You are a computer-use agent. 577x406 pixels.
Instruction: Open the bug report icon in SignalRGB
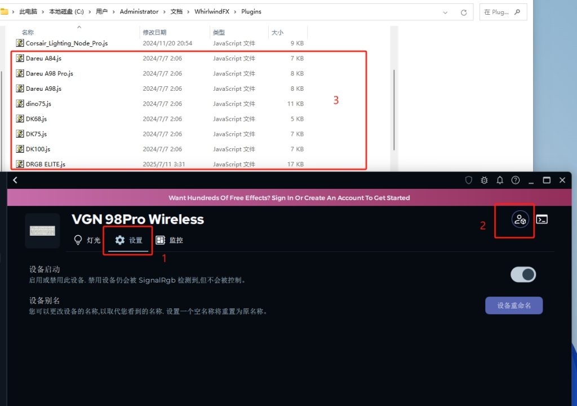click(484, 180)
